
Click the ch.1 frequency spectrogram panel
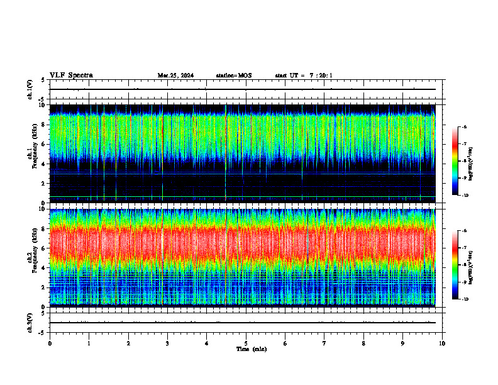pyautogui.click(x=243, y=153)
